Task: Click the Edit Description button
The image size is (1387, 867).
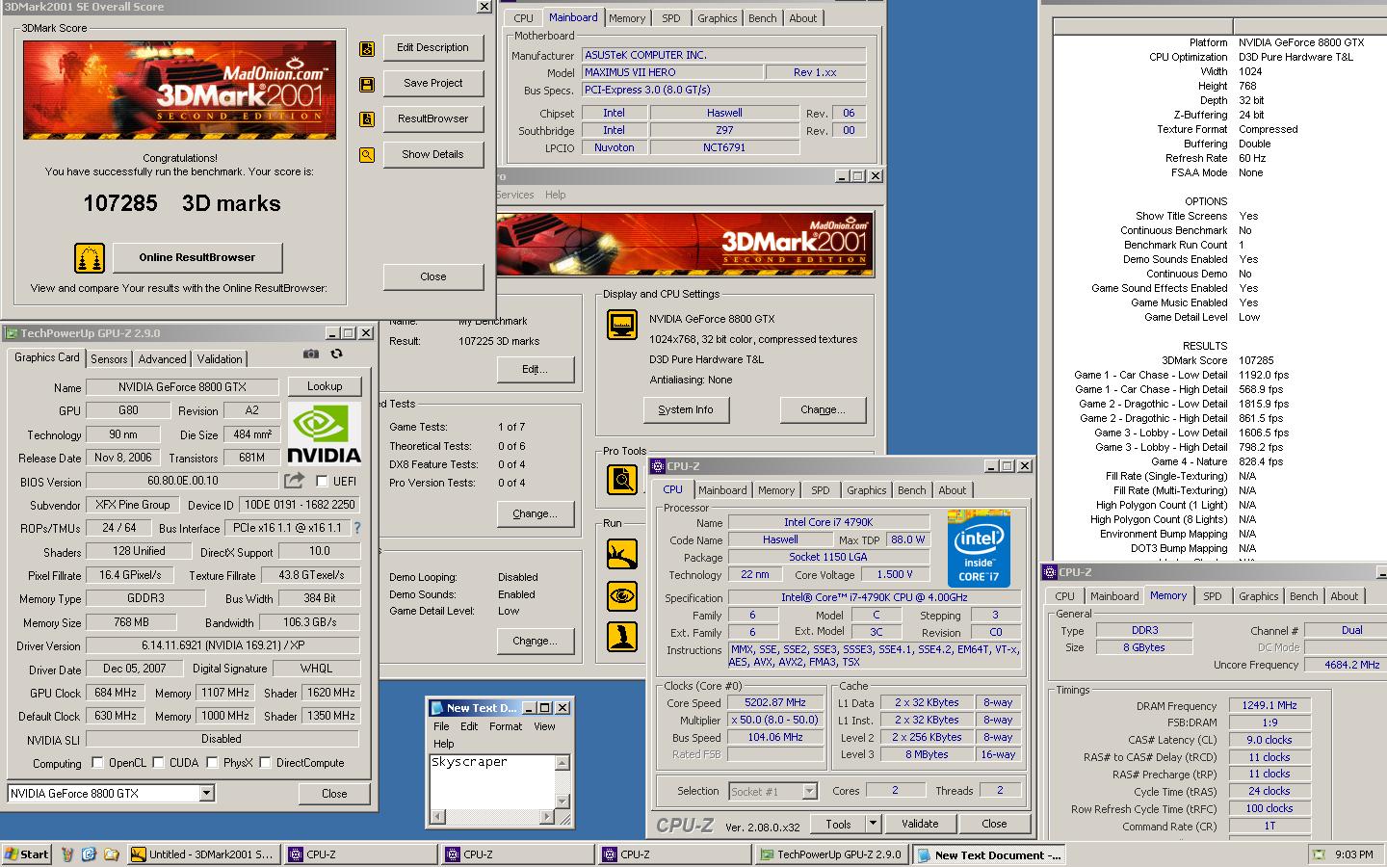Action: (x=432, y=47)
